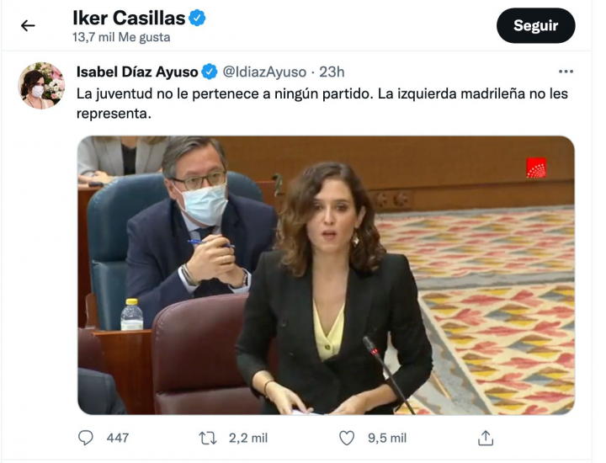Open the @IdiazAyuso handle link
The width and height of the screenshot is (606, 463).
click(264, 72)
